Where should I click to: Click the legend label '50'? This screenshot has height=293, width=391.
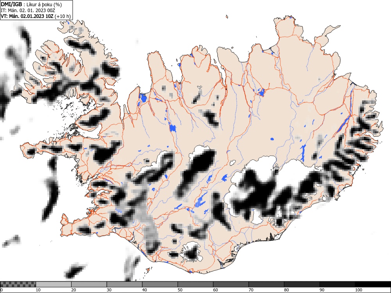coord(180,290)
